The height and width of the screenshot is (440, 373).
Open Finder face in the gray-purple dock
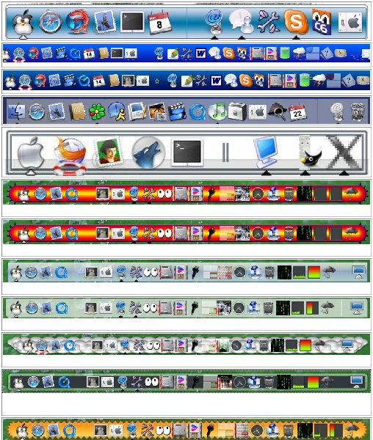pyautogui.click(x=16, y=111)
